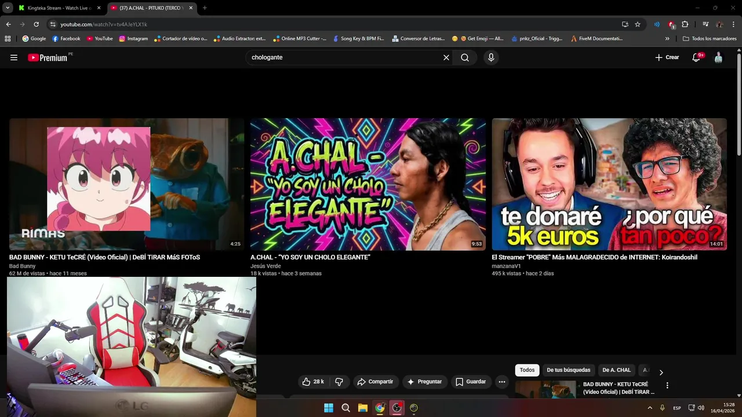The image size is (742, 417).
Task: Like the video with thumbs up
Action: click(x=313, y=382)
